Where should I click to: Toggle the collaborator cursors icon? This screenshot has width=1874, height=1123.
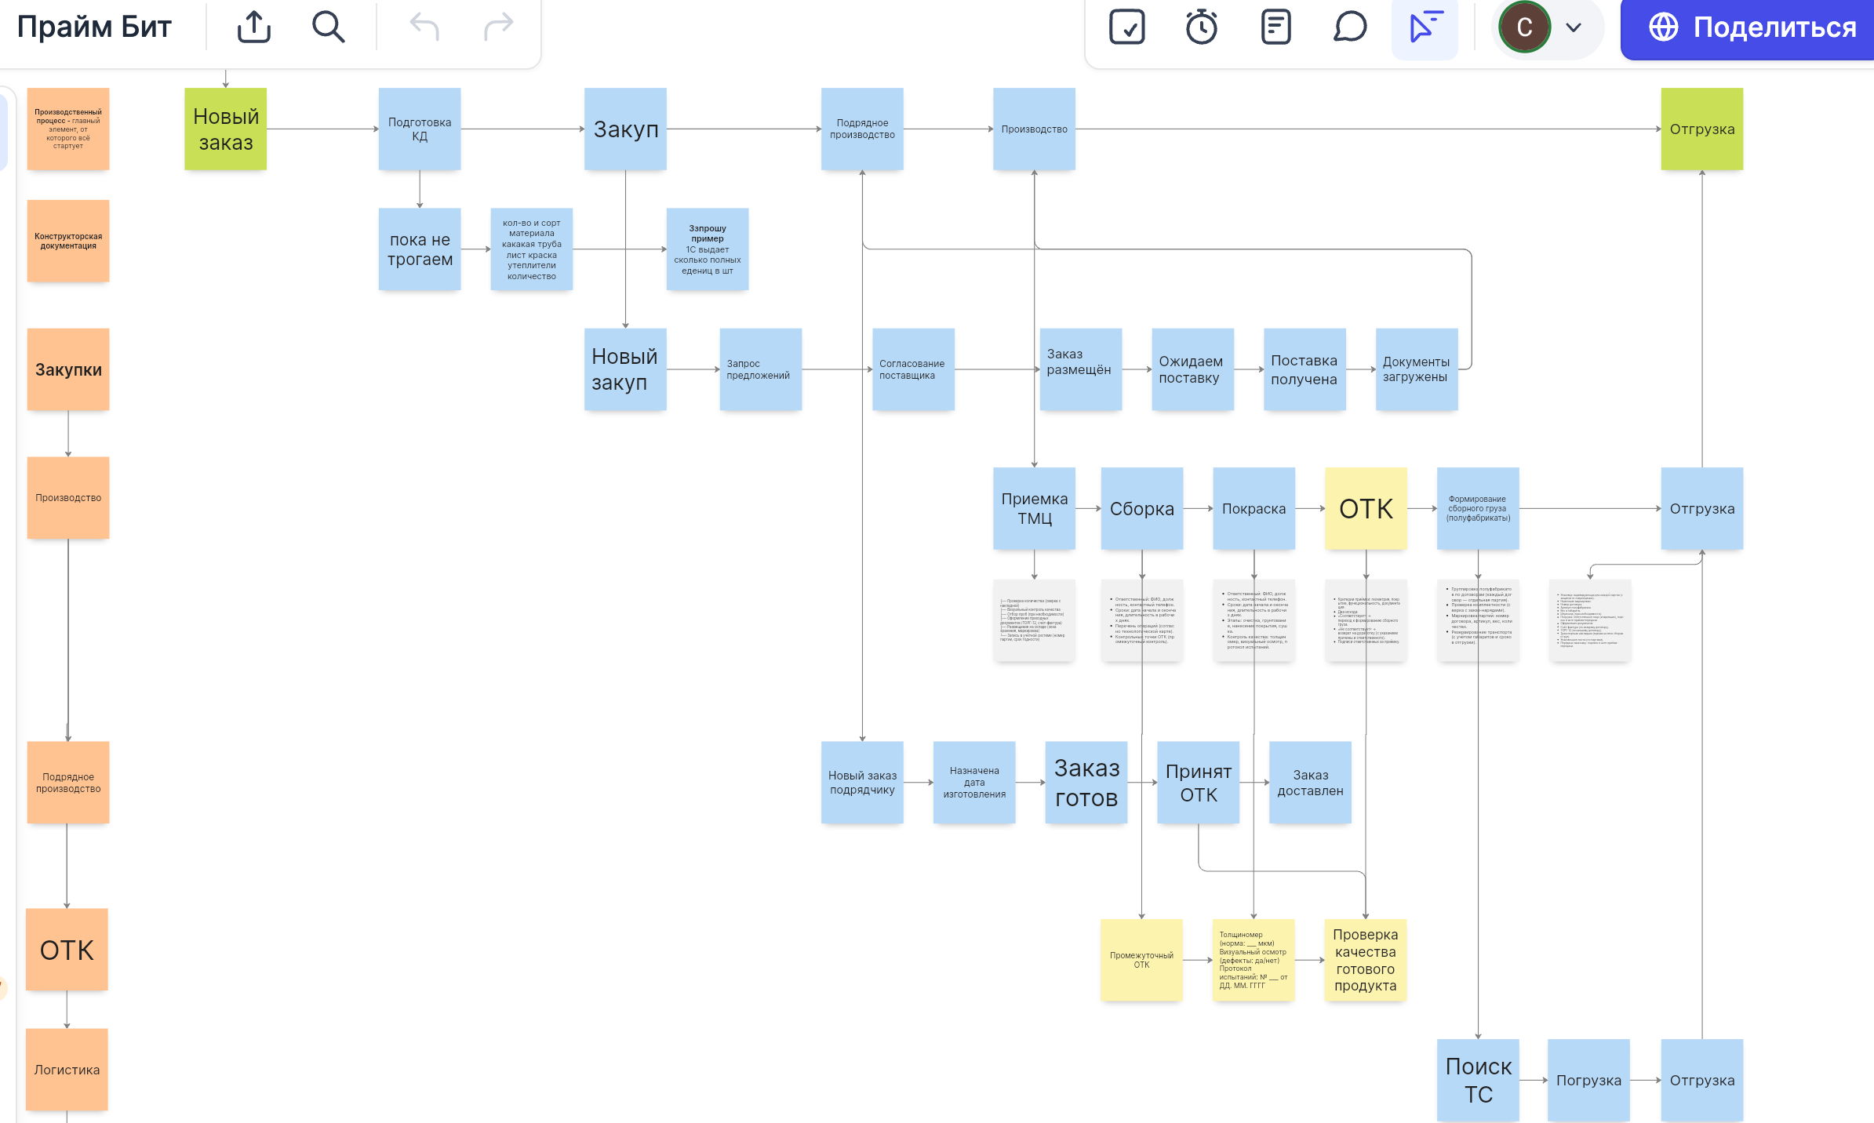pos(1425,27)
